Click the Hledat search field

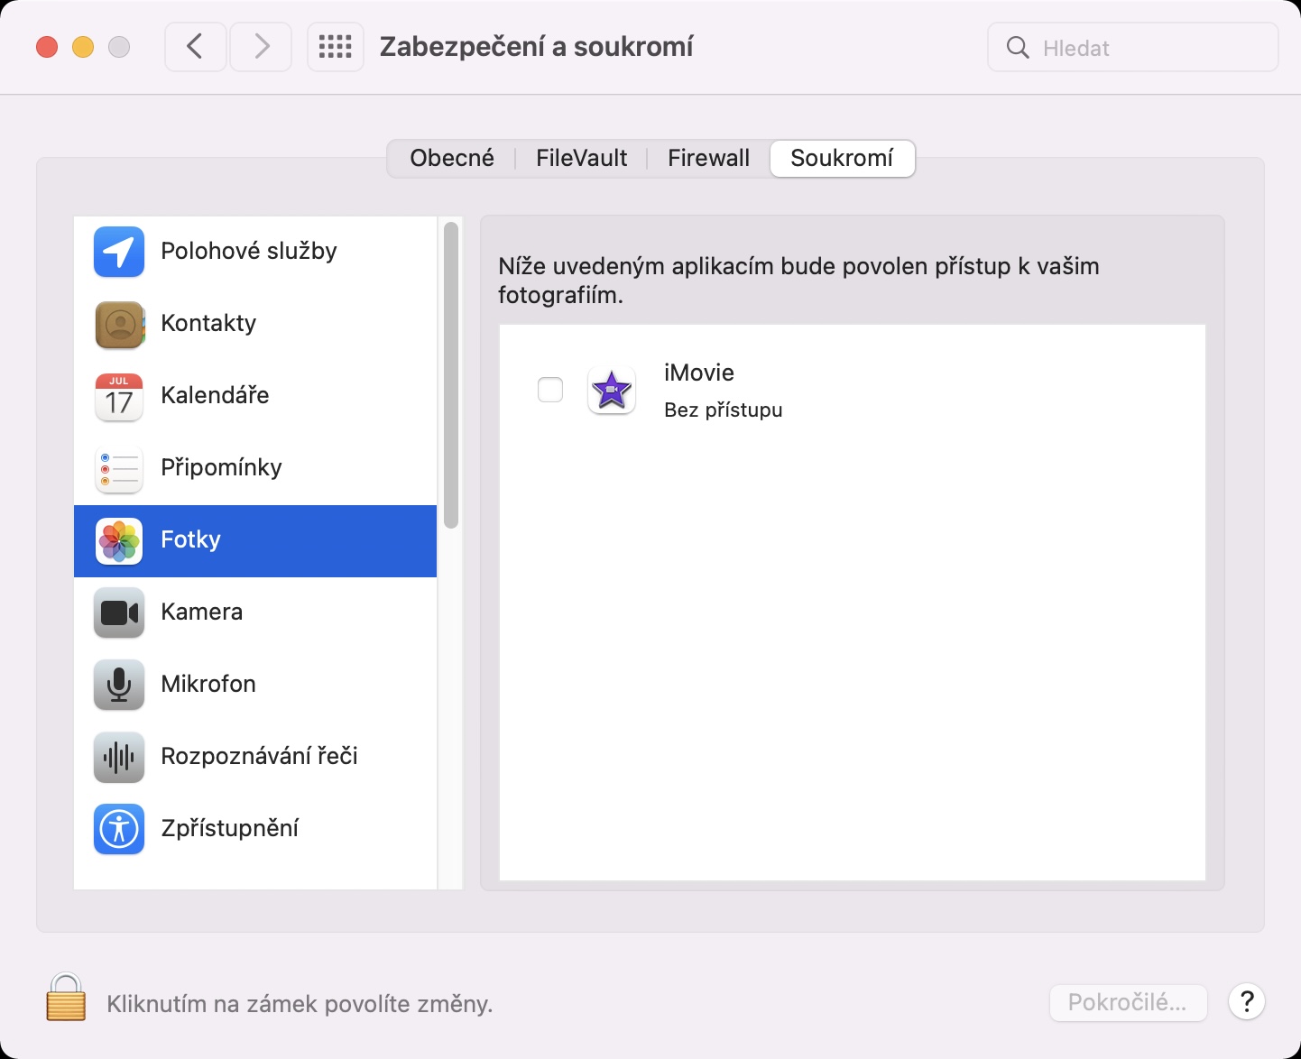(x=1146, y=48)
